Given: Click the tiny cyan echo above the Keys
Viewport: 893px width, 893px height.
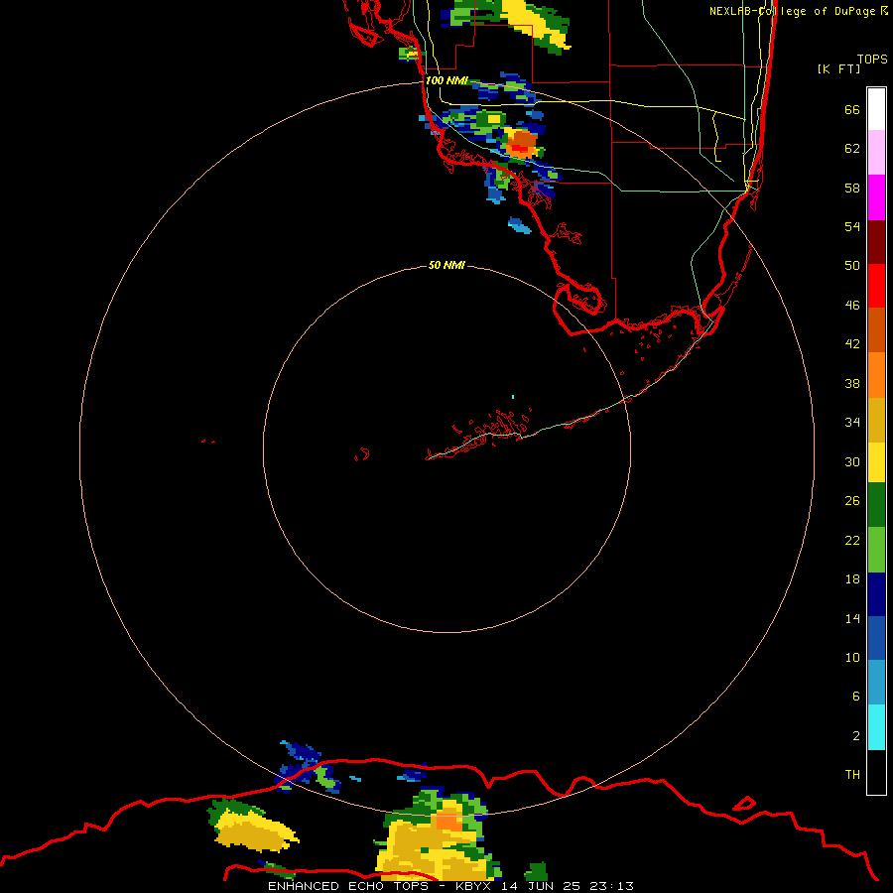Looking at the screenshot, I should click(513, 396).
